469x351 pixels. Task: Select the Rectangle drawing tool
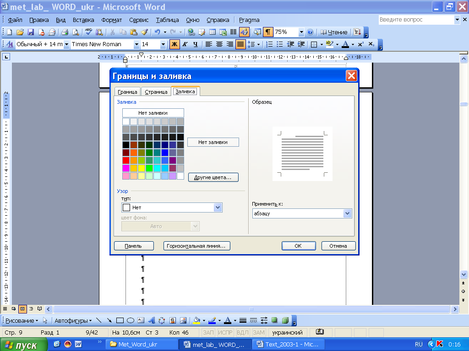[x=120, y=320]
